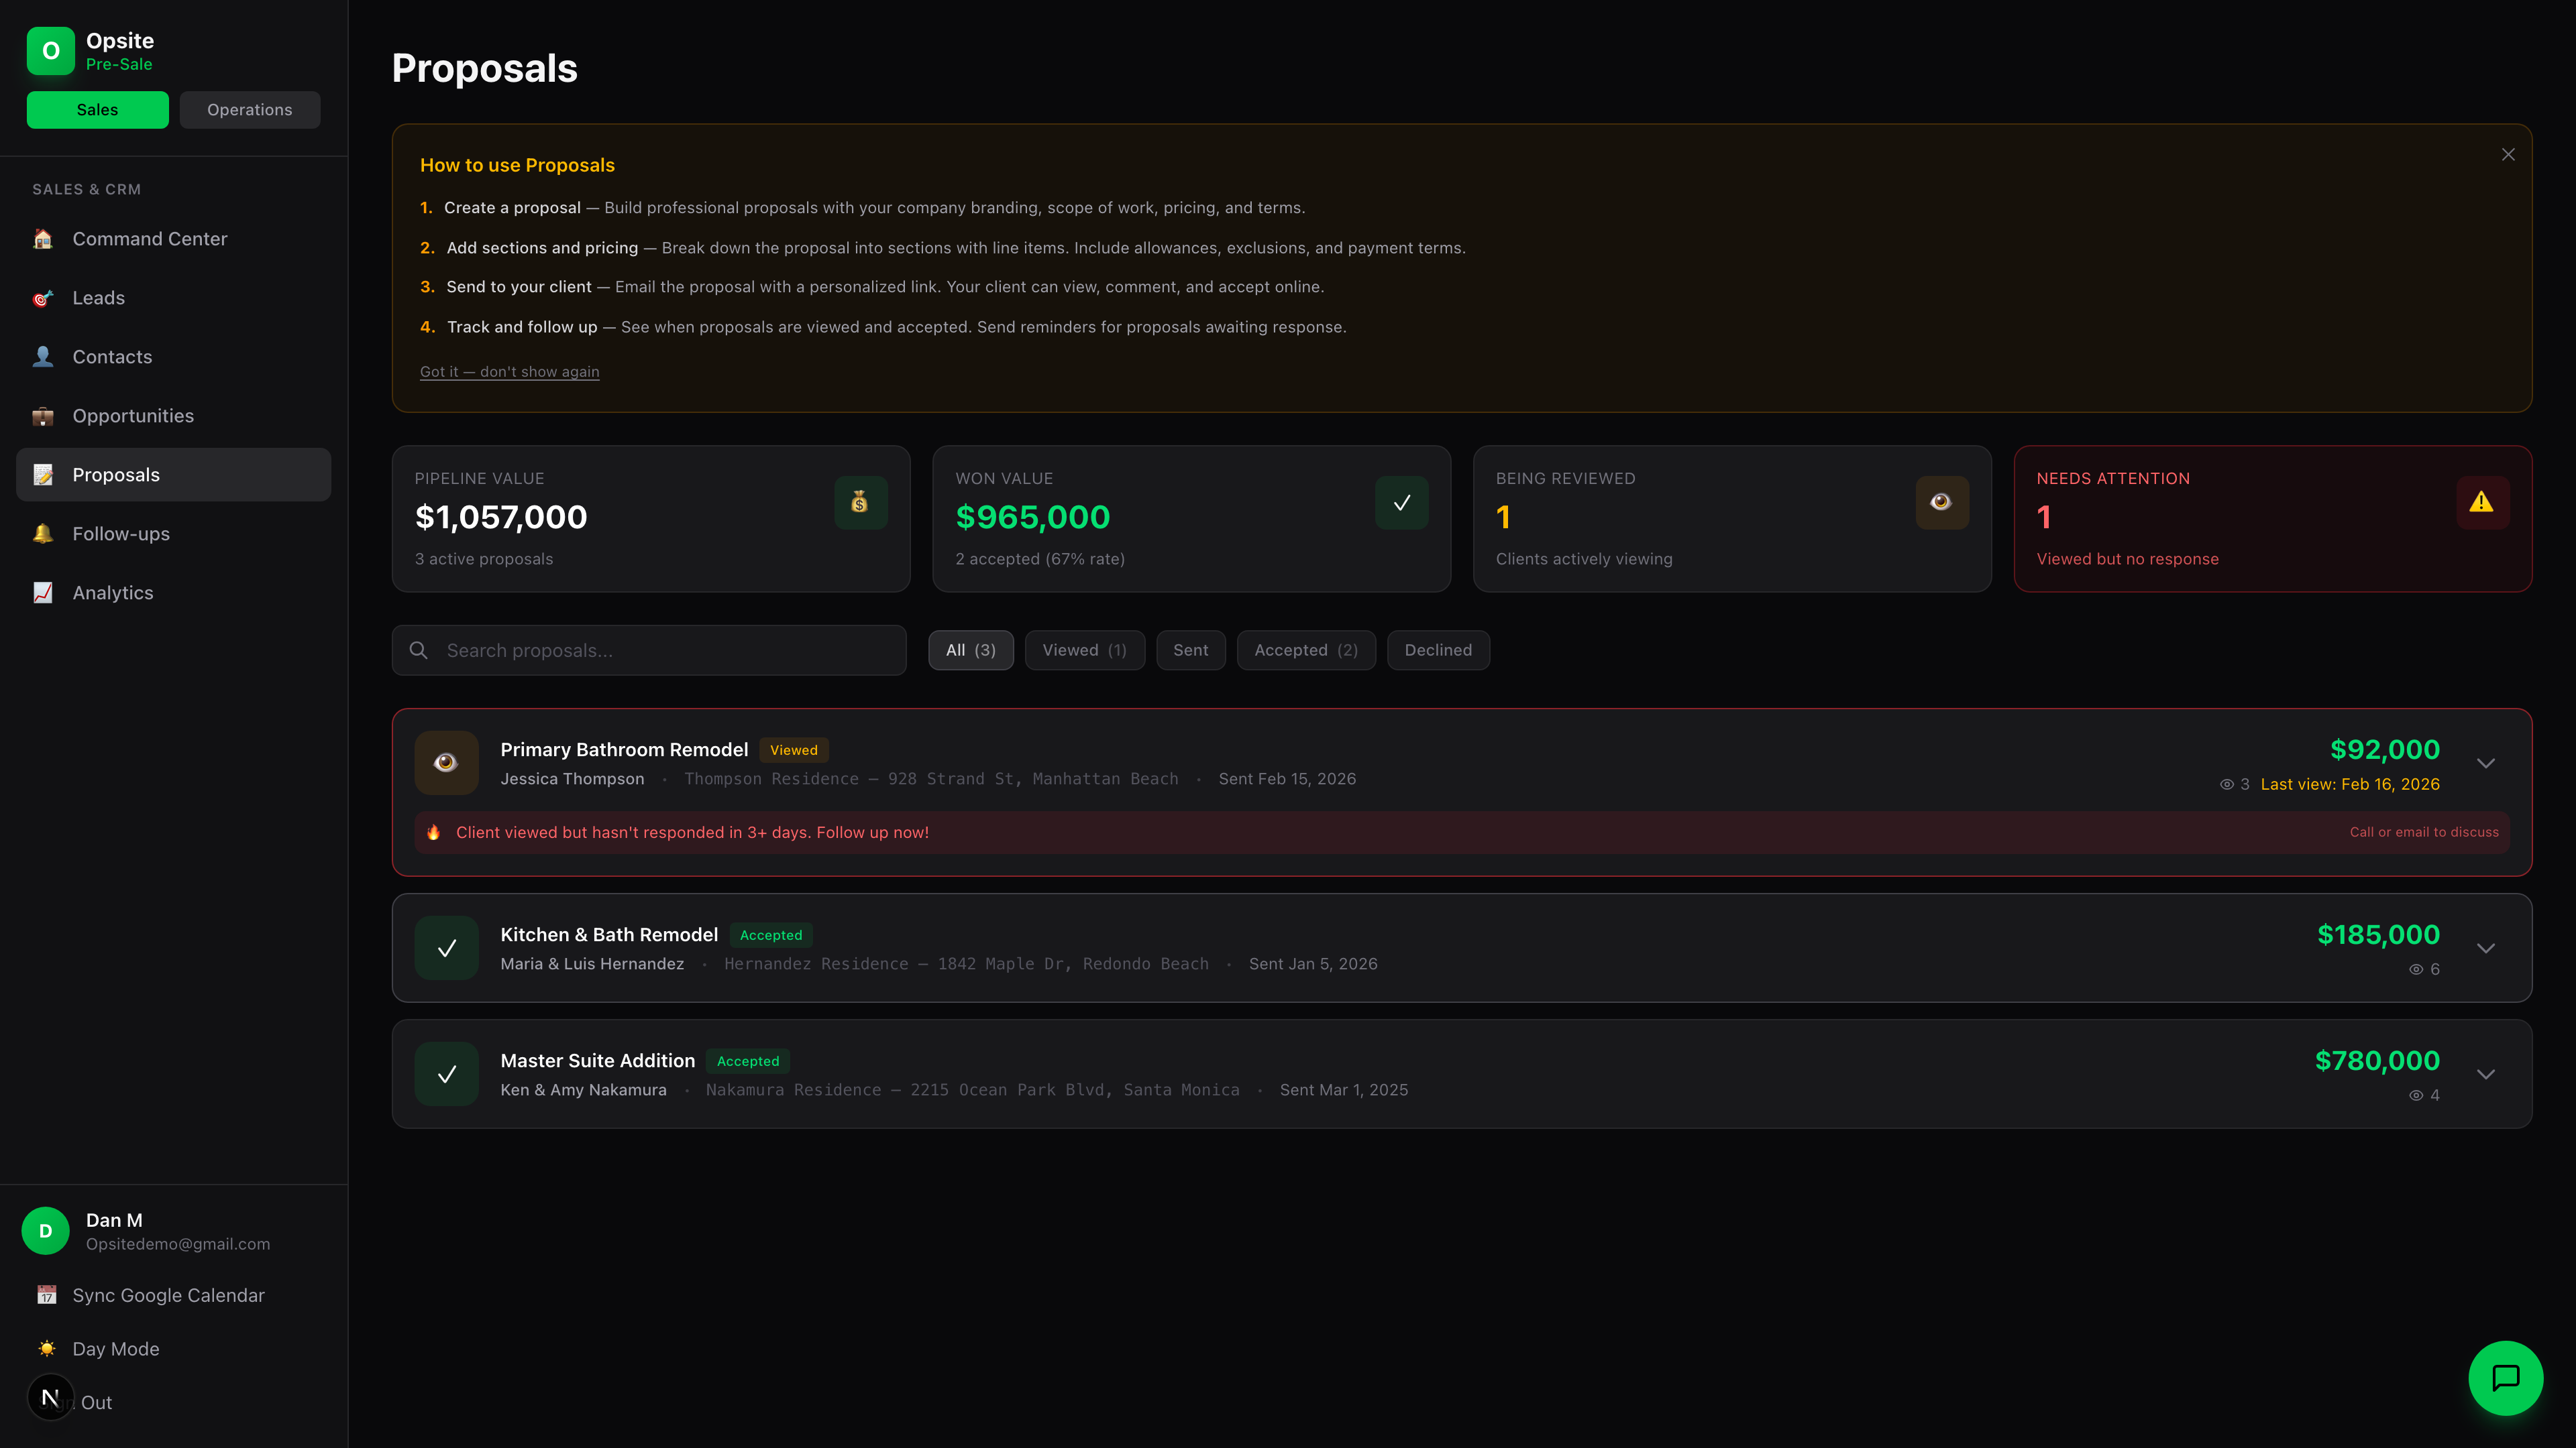The width and height of the screenshot is (2576, 1448).
Task: Dismiss the How to use Proposals banner
Action: (x=2508, y=154)
